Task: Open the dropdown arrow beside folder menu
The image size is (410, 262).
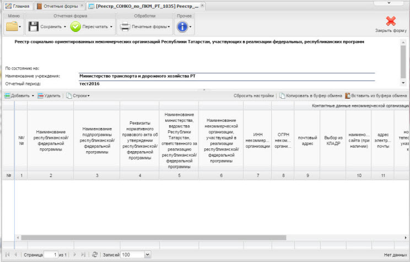Action: [20, 26]
